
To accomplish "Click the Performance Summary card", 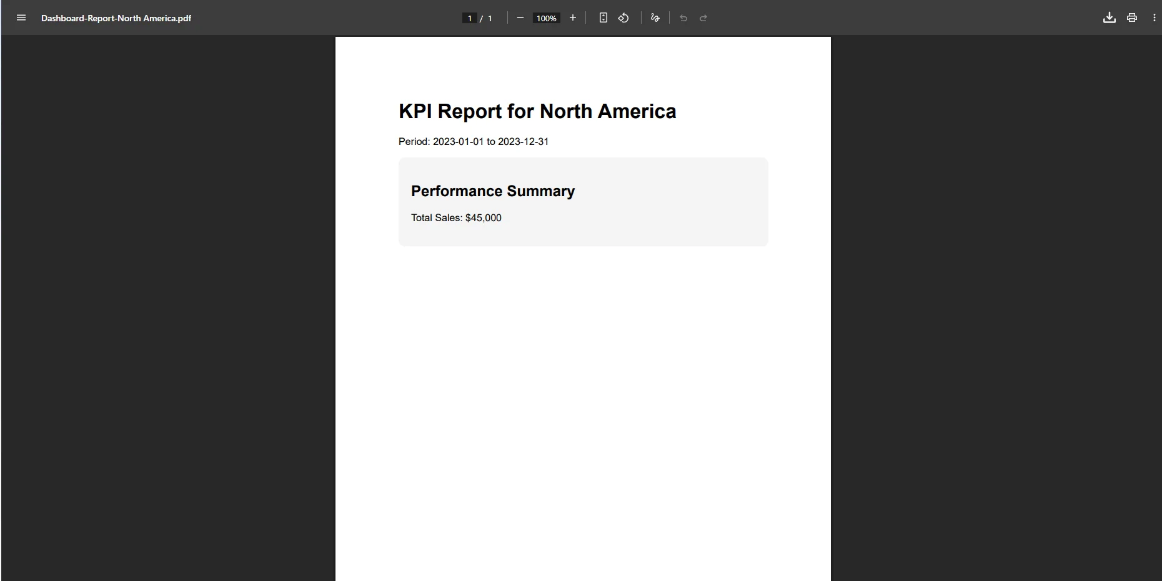I will 583,201.
